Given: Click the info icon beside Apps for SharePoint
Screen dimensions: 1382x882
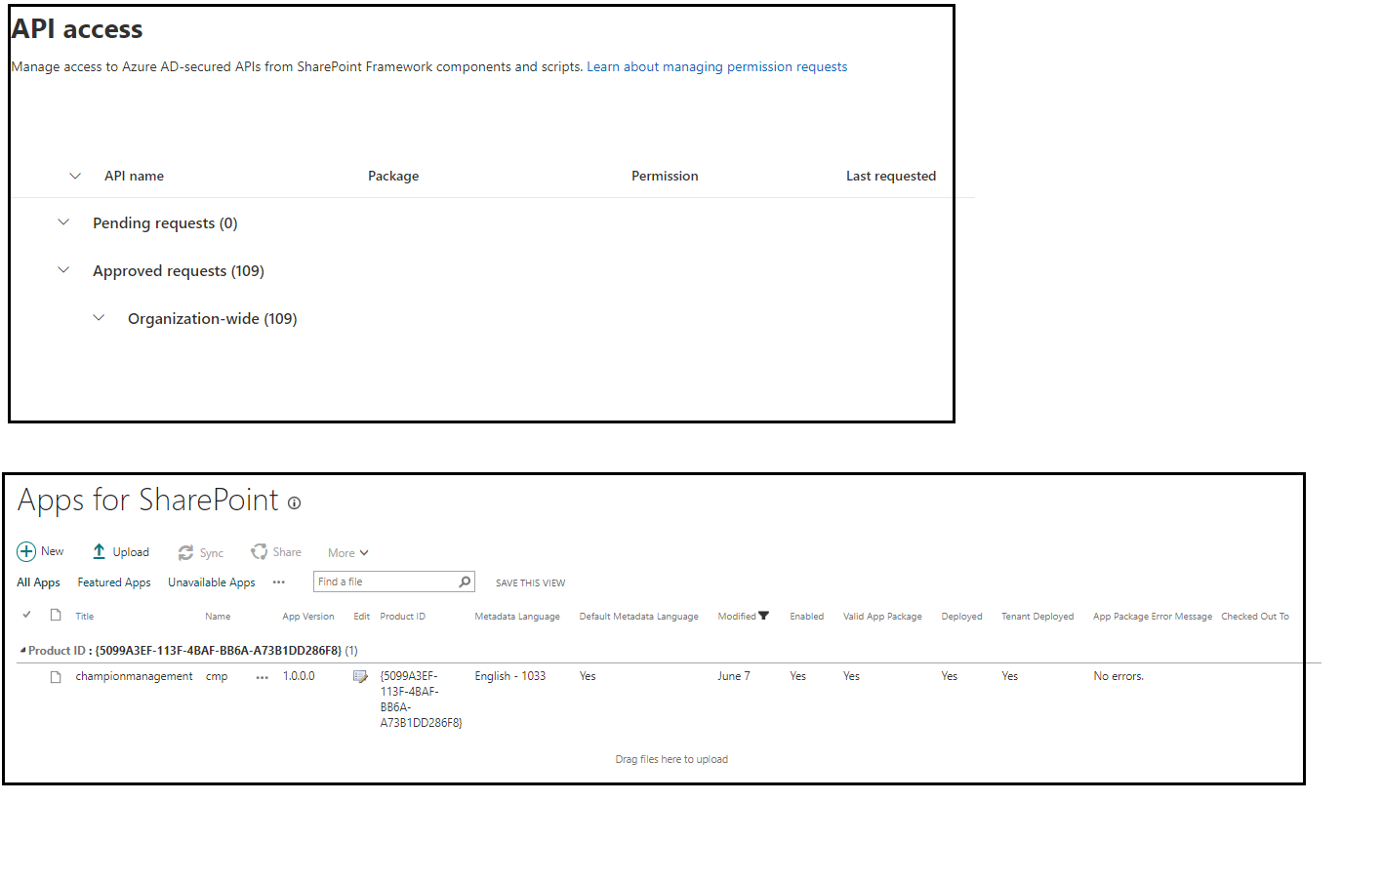Looking at the screenshot, I should tap(294, 502).
